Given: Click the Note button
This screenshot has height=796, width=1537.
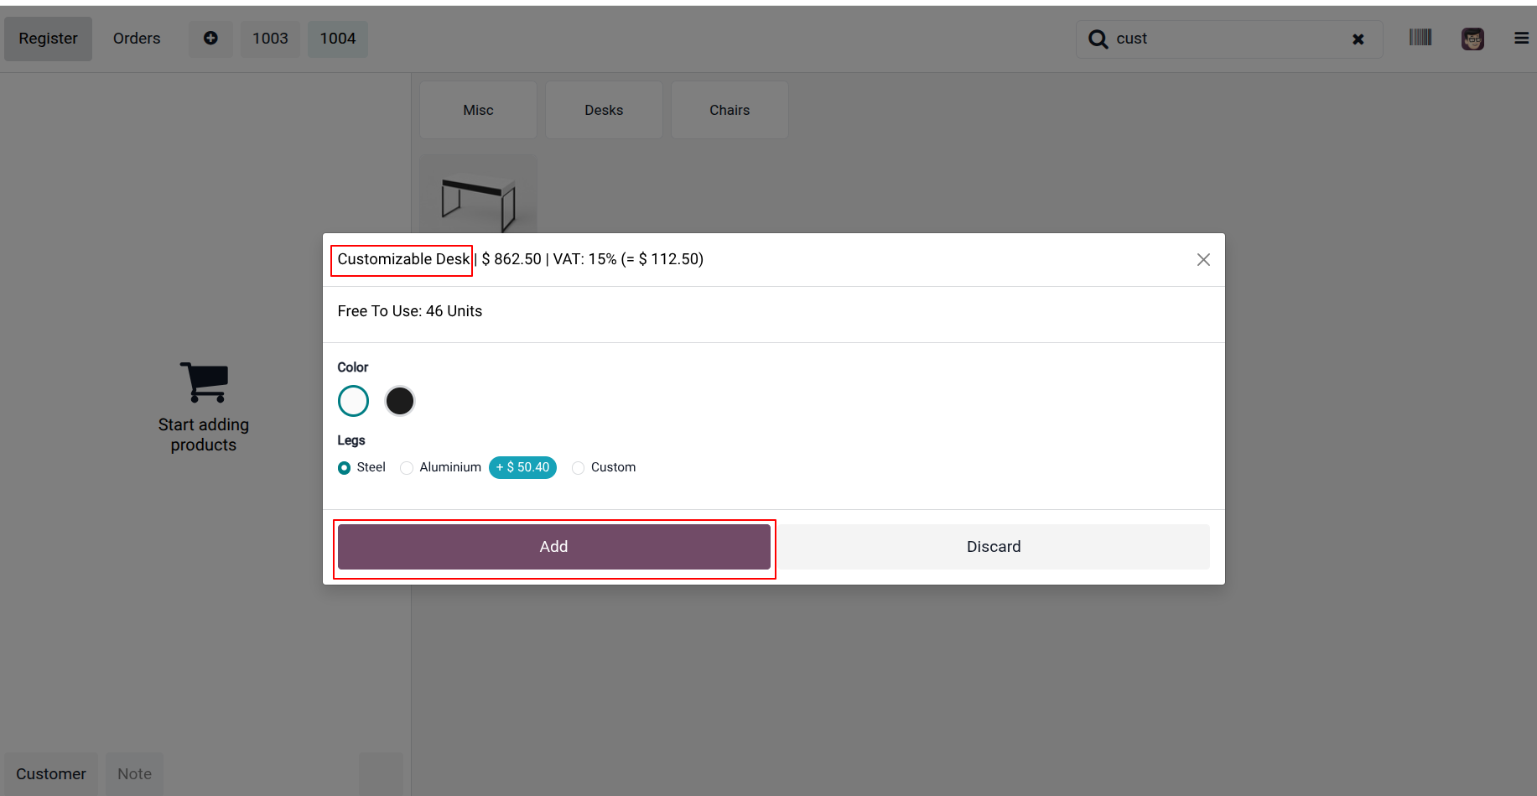Looking at the screenshot, I should click(134, 774).
